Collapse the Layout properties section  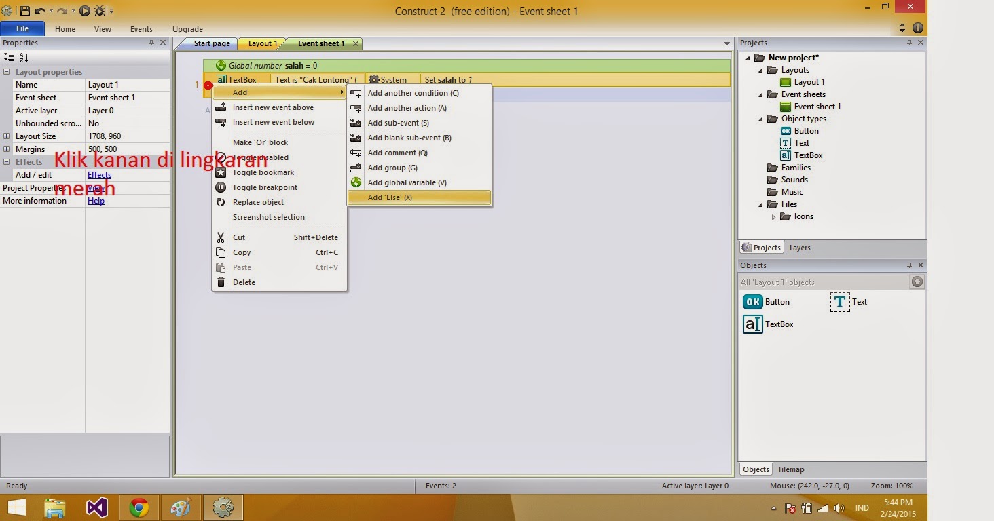pos(7,72)
